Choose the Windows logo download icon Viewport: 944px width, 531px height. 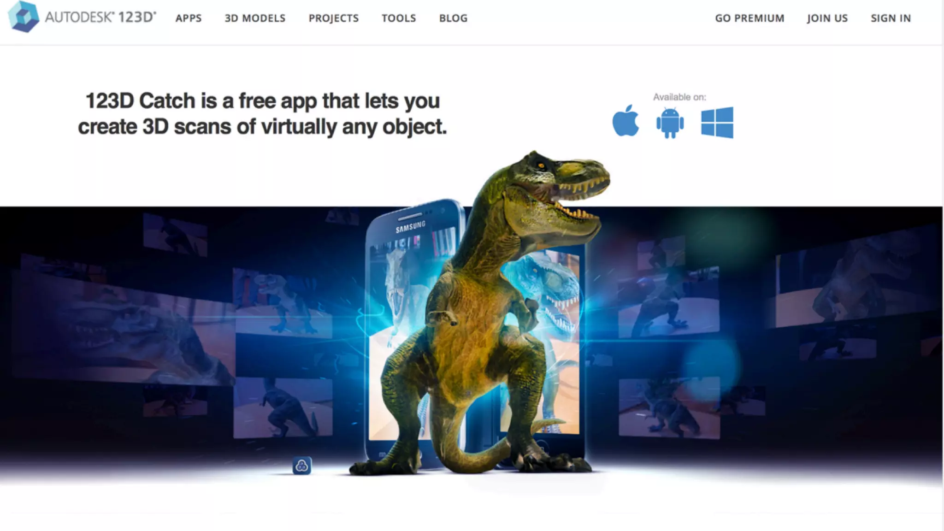pyautogui.click(x=717, y=123)
